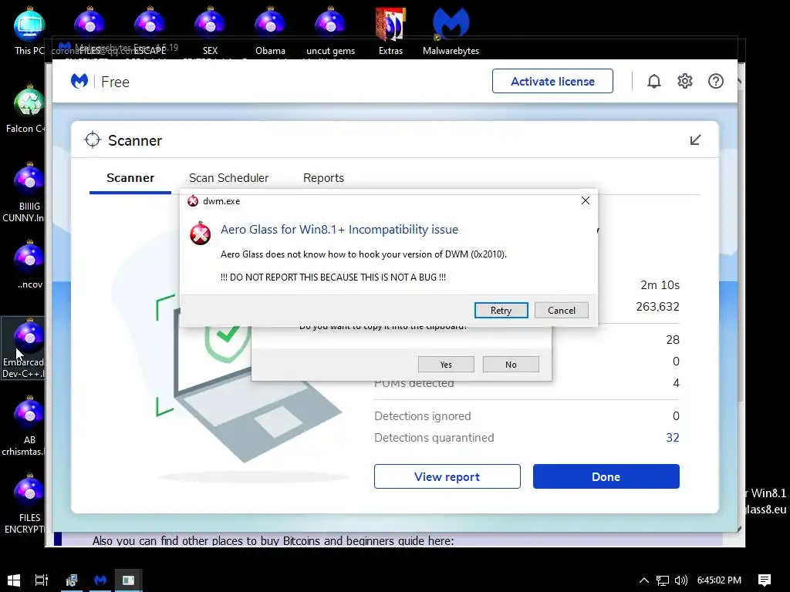Click the taskbar clock showing 6:45:02 PM

pos(719,580)
